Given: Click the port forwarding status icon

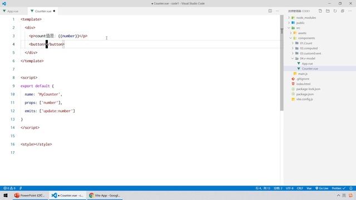Looking at the screenshot, I should click(21, 188).
